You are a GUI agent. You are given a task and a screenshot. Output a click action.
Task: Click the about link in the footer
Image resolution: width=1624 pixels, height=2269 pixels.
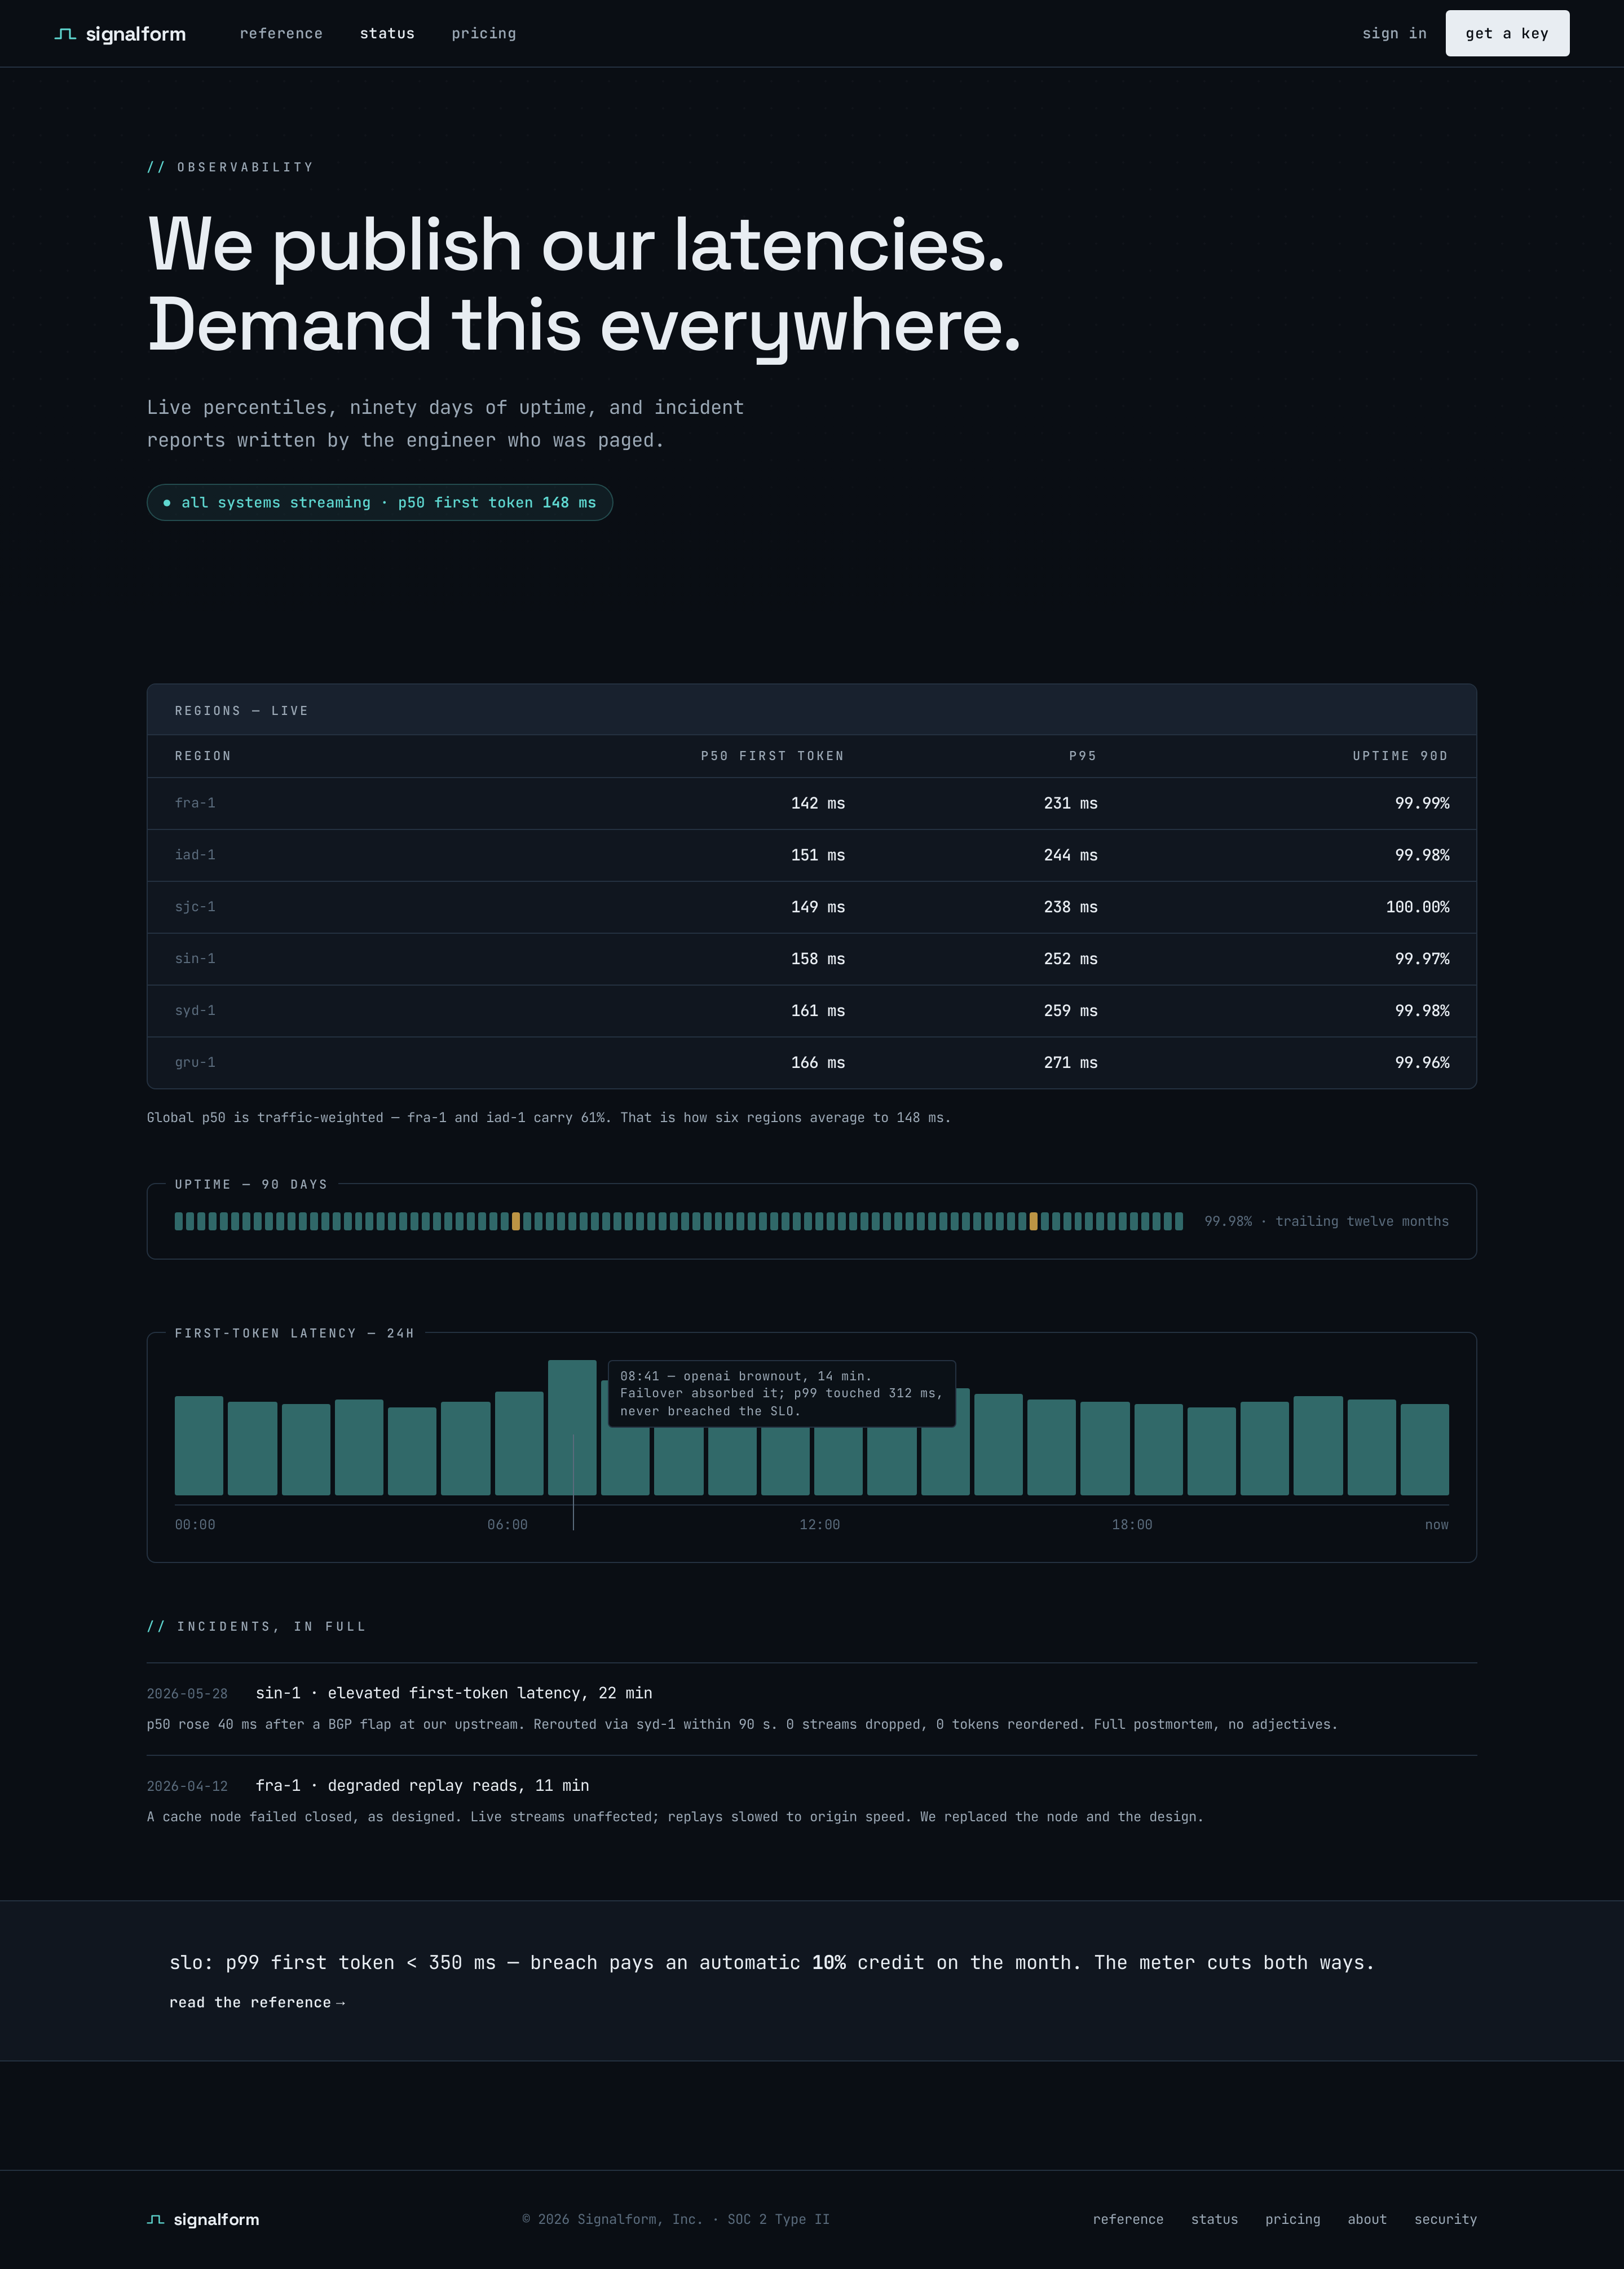click(1367, 2219)
